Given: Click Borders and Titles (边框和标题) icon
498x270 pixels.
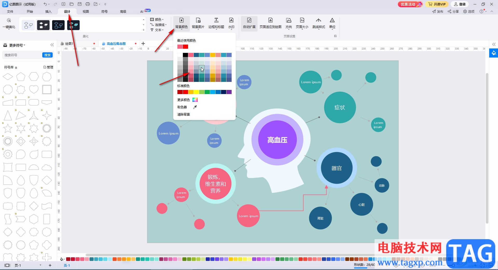Looking at the screenshot, I should (216, 23).
